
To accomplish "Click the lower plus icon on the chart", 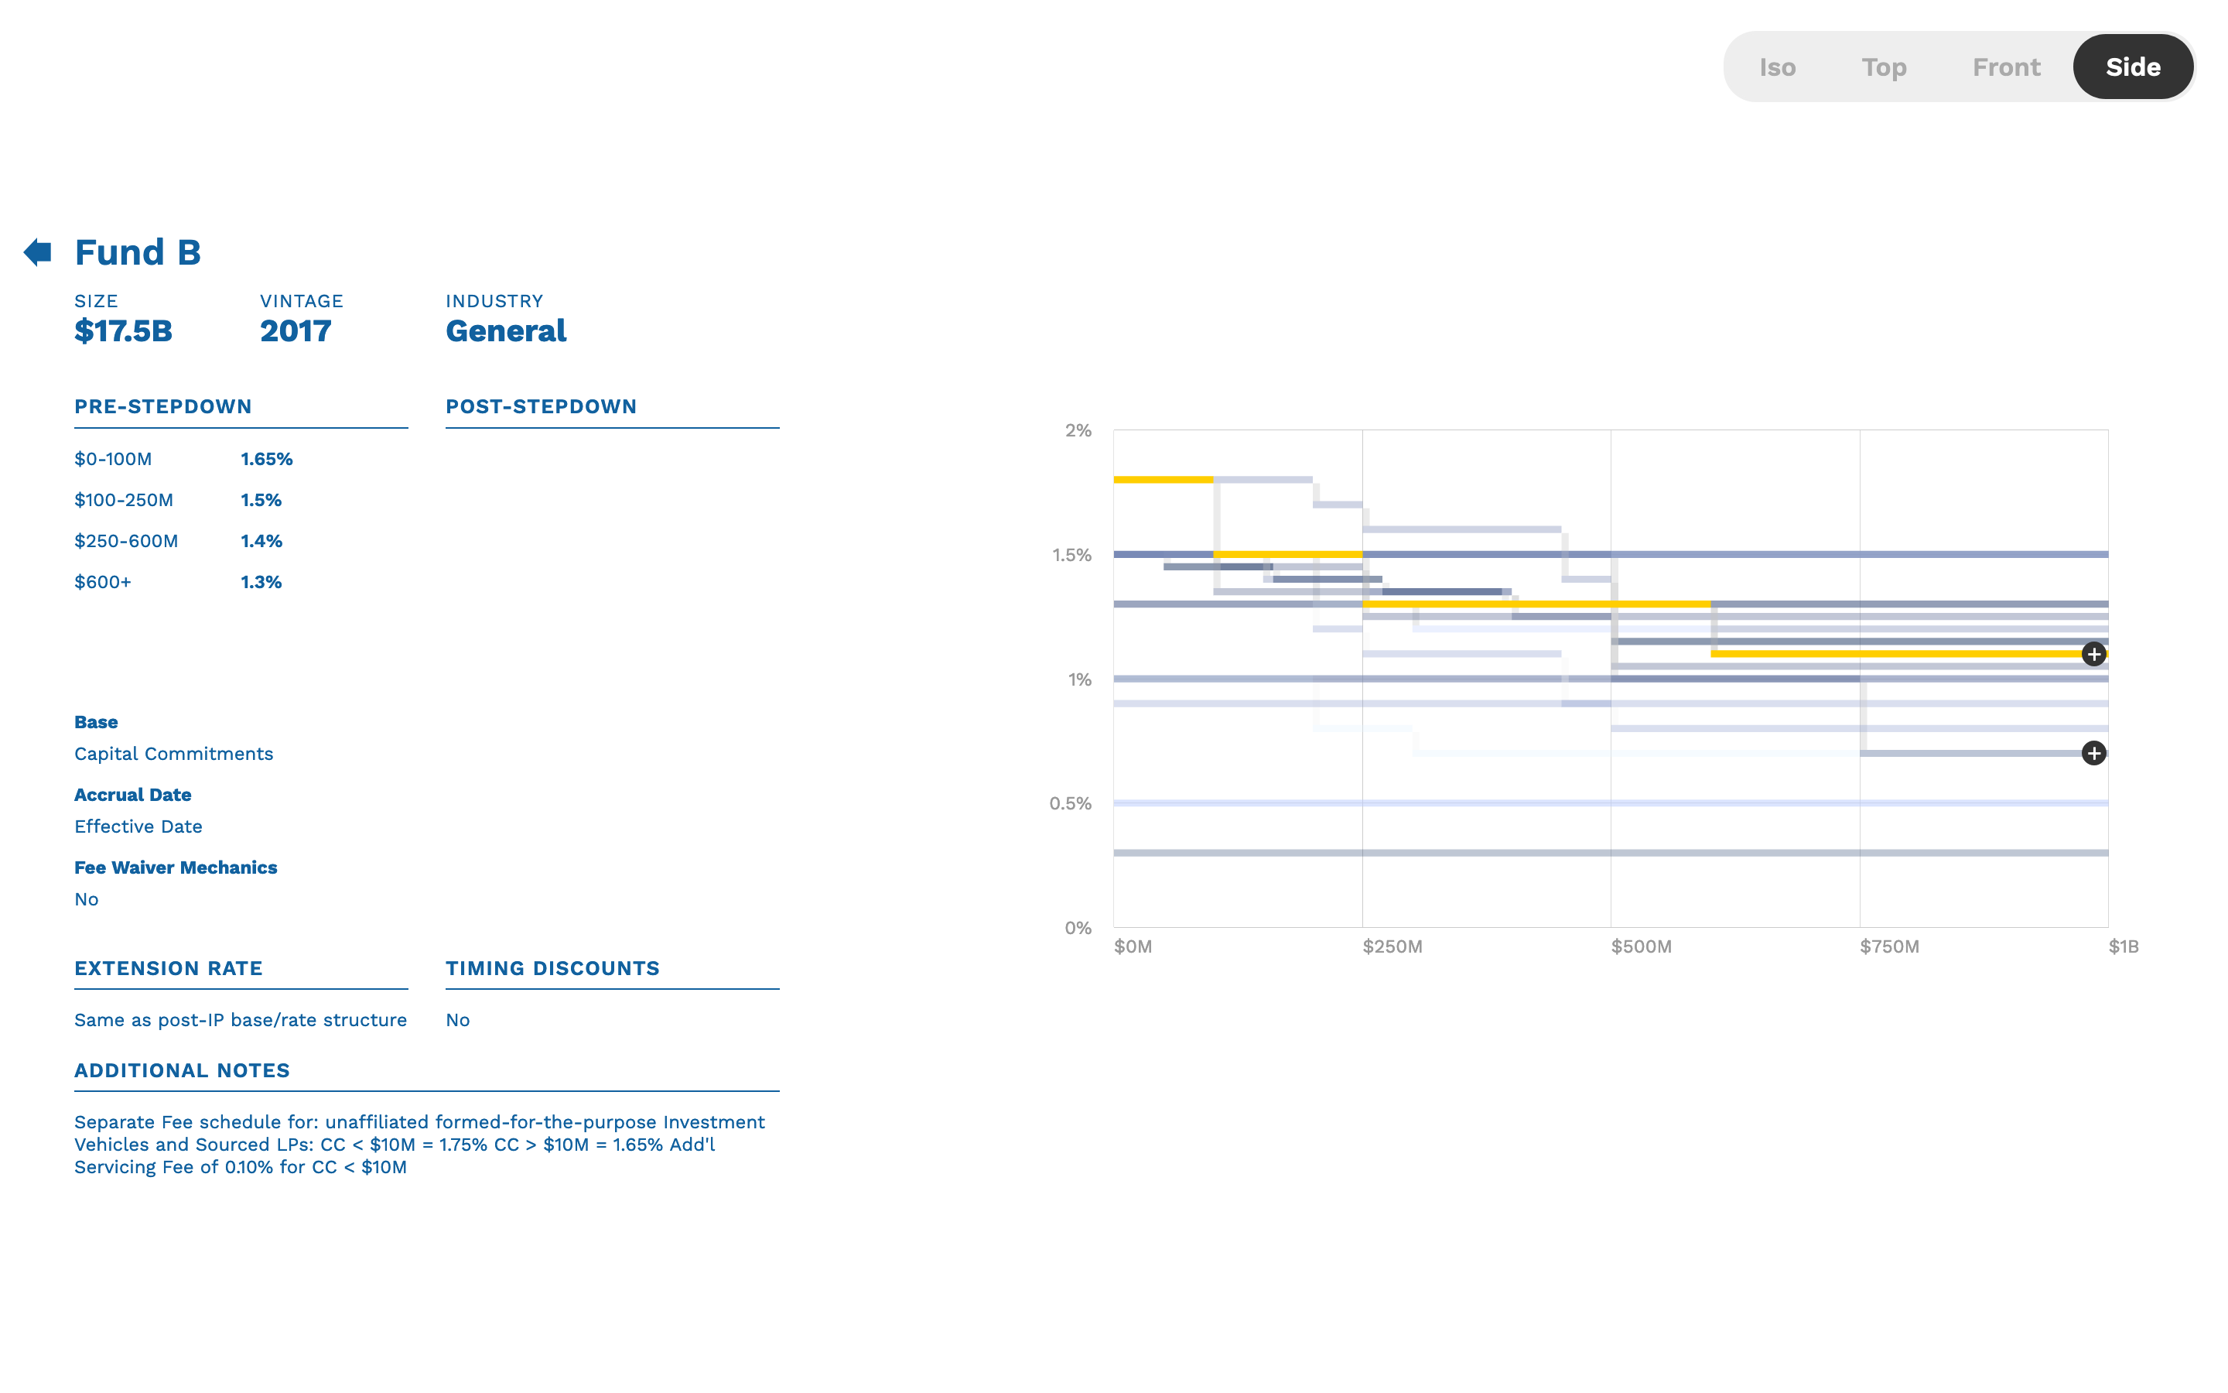I will 2096,753.
